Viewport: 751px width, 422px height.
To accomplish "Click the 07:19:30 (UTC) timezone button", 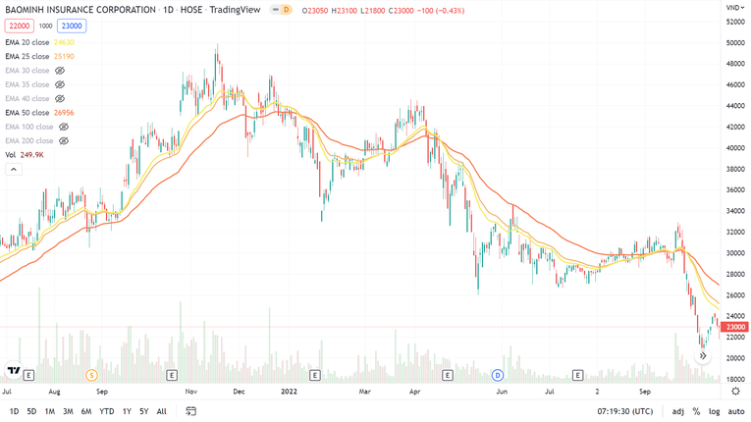I will coord(625,411).
